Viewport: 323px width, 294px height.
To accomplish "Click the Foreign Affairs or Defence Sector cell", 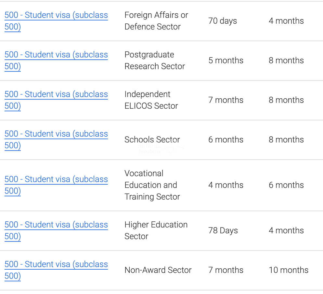I will coord(156,21).
